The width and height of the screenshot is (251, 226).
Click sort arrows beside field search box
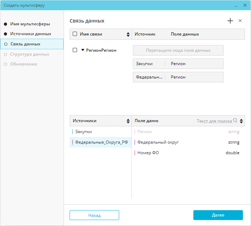(x=241, y=121)
